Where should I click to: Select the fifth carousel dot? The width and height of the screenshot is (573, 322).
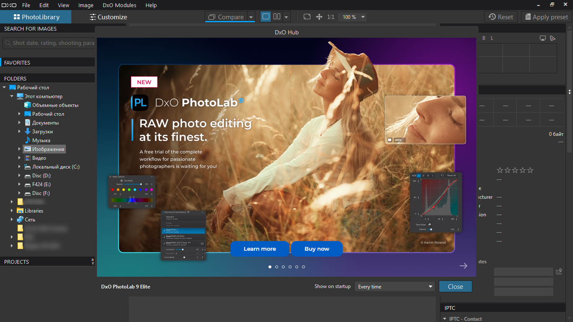(x=297, y=267)
